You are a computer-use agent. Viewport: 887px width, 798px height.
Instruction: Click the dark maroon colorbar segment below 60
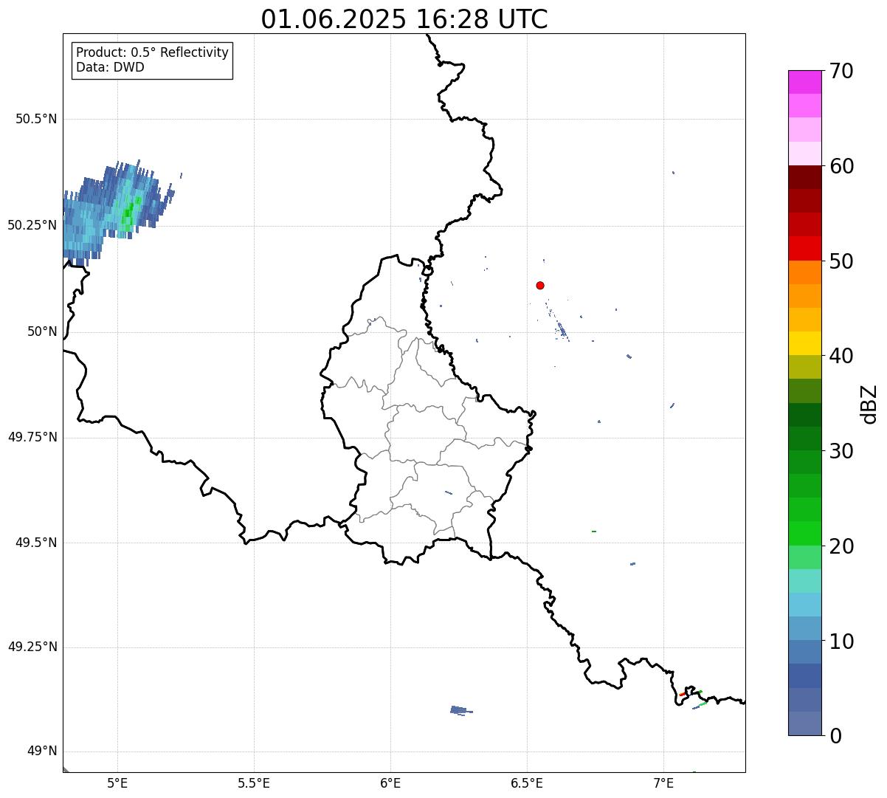804,177
